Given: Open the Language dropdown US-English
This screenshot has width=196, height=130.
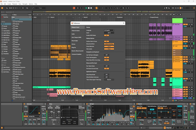Looking at the screenshot, I should pos(109,30).
